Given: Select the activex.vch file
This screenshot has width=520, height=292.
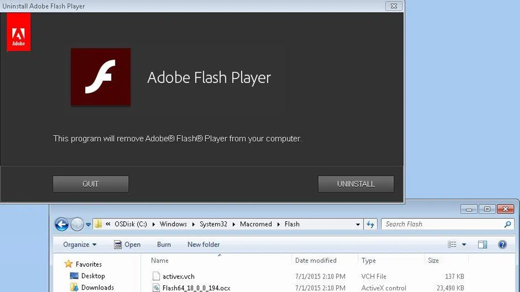Looking at the screenshot, I should 179,276.
